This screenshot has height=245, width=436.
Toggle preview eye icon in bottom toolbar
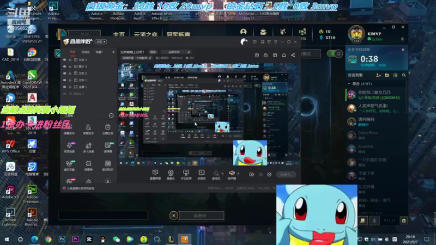click(261, 174)
